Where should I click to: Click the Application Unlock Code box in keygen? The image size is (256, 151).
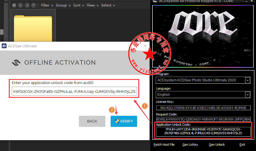pos(203,132)
